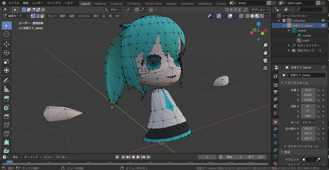Open the rotation mode XYZ dropdown
Screen dimensions: 329x170
point(308,122)
